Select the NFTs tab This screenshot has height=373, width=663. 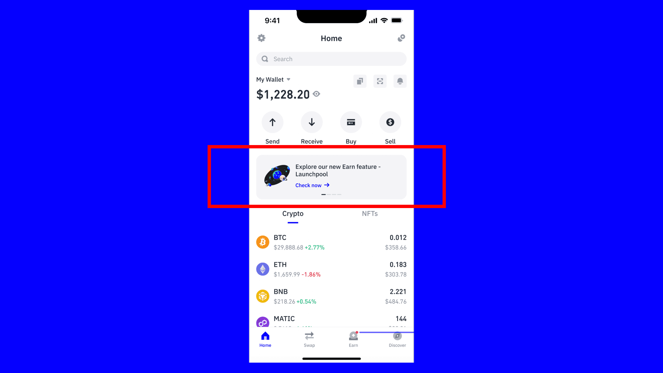pyautogui.click(x=370, y=213)
